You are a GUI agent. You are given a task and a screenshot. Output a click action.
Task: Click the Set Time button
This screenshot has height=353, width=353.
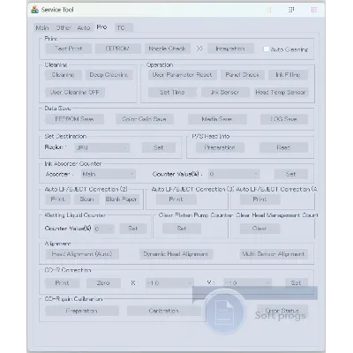pos(172,92)
